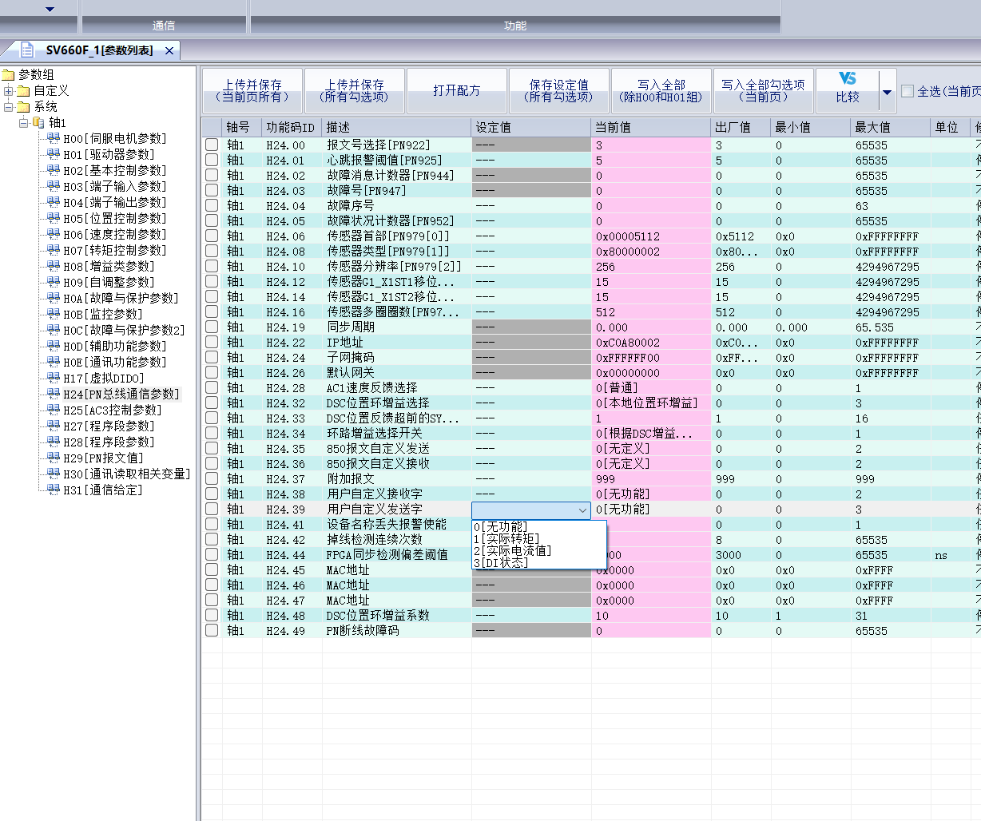981x821 pixels.
Task: Click the 打开配方 button
Action: click(x=457, y=91)
